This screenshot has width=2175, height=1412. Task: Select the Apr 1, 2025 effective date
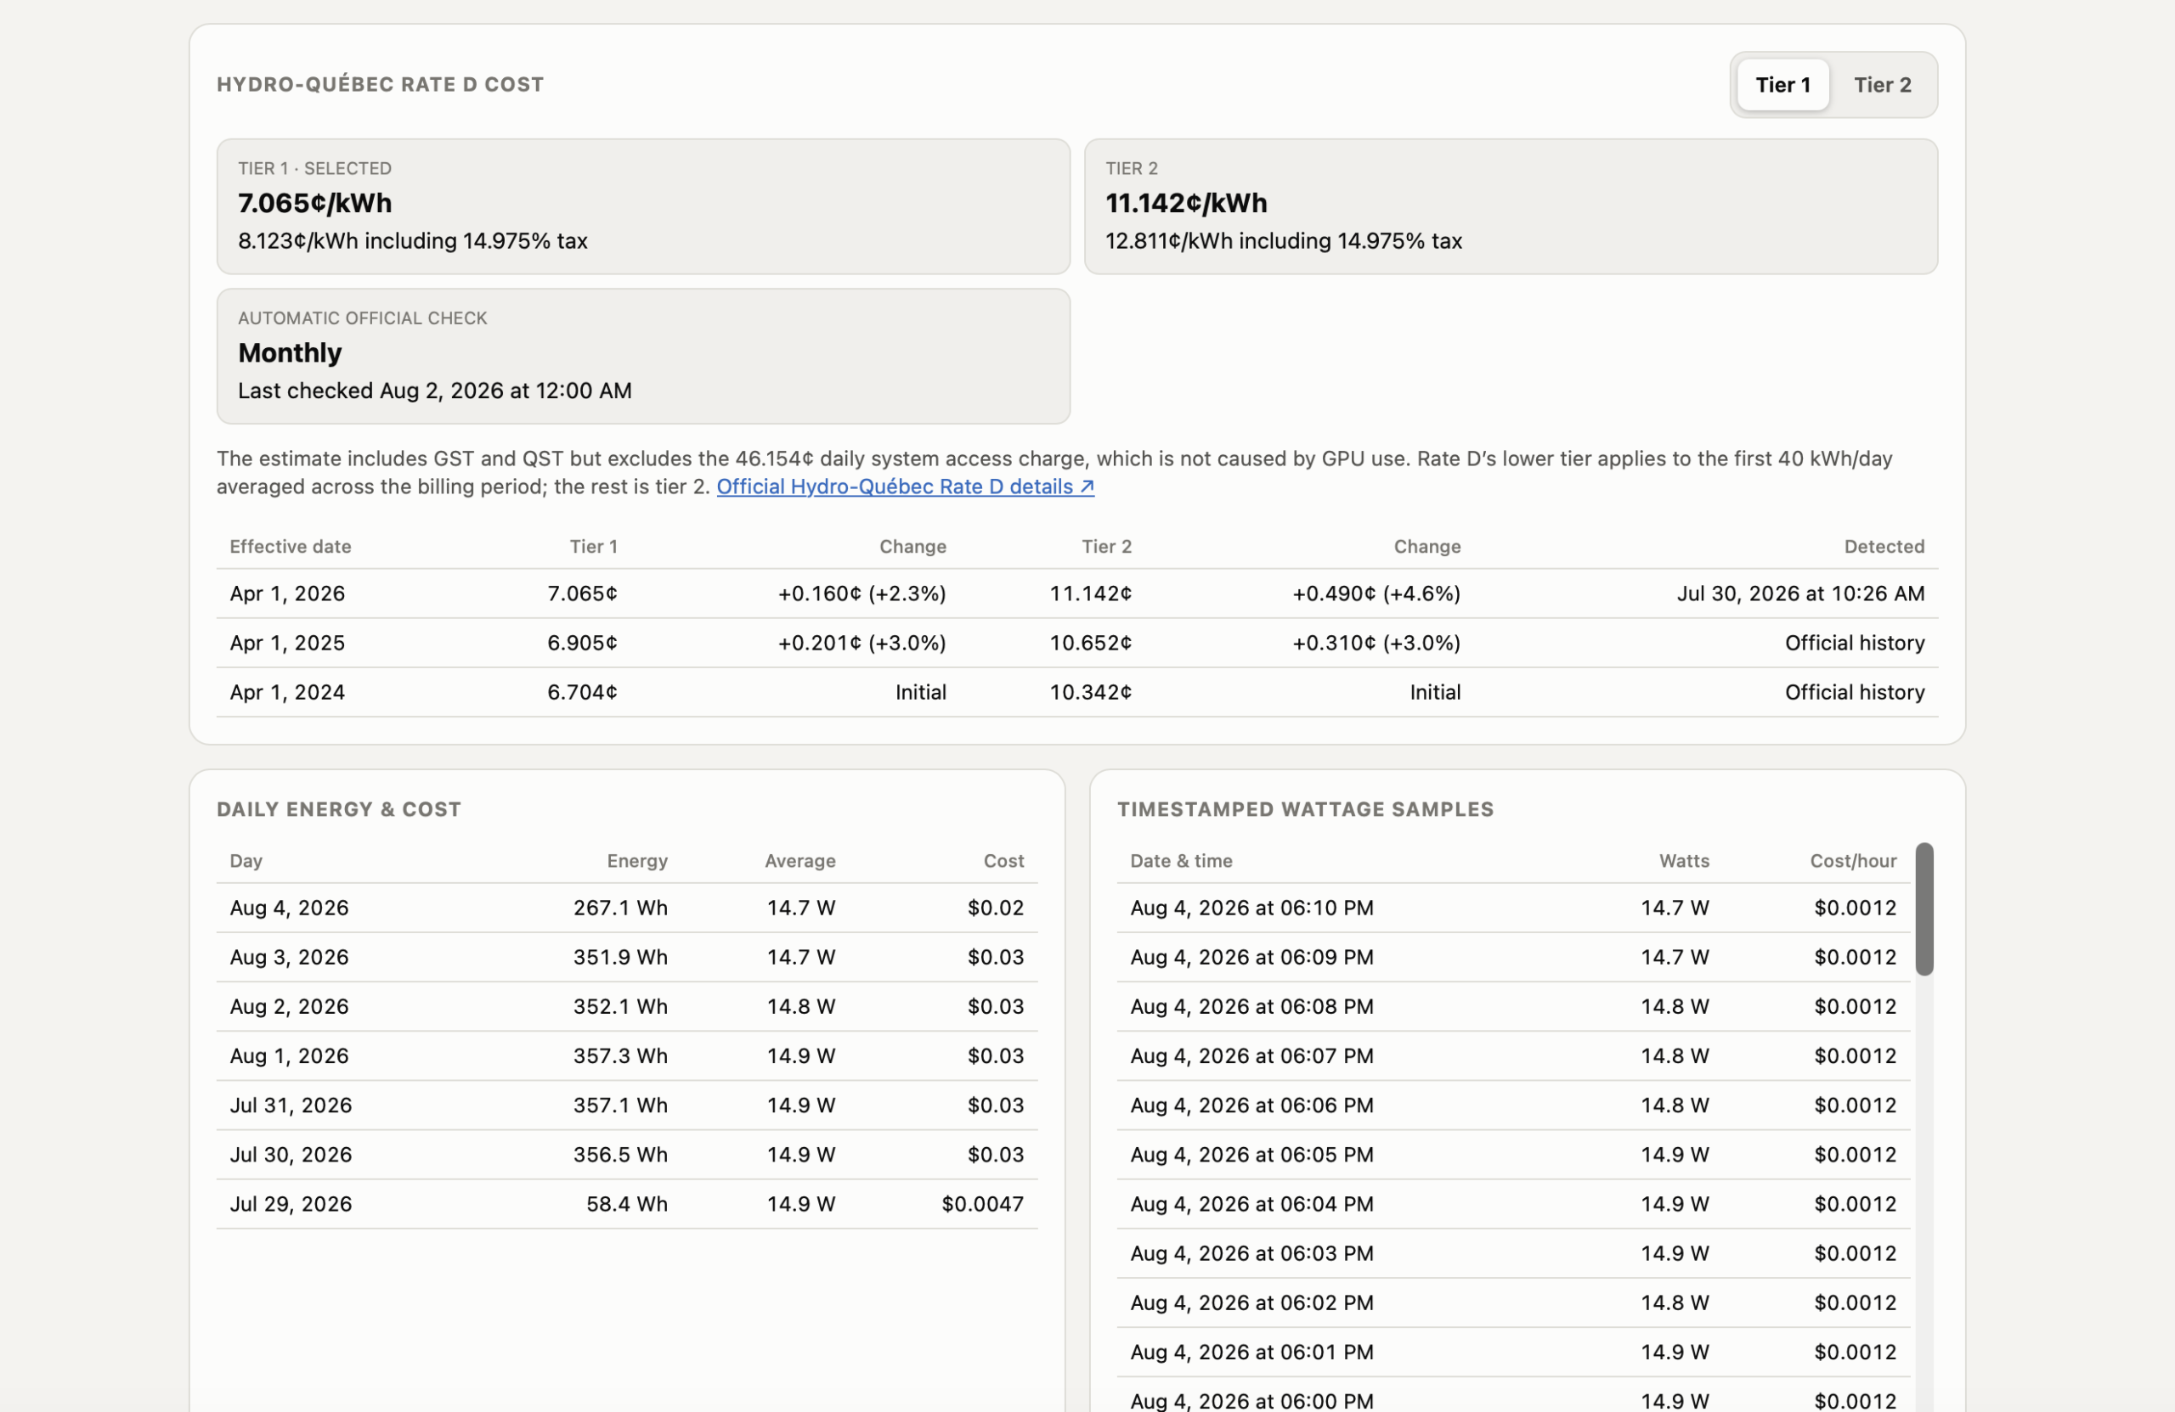[x=287, y=643]
